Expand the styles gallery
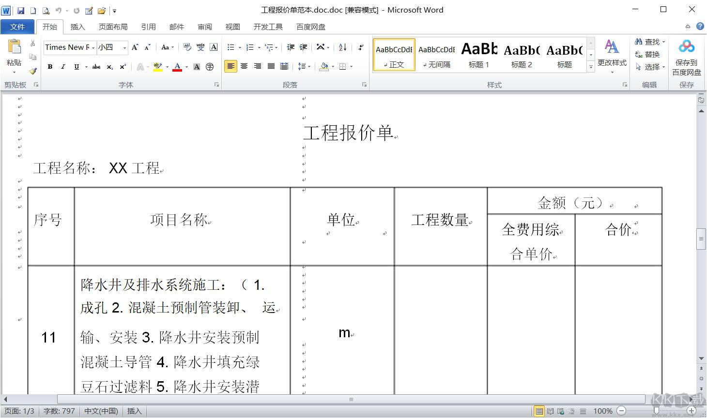This screenshot has width=707, height=418. pyautogui.click(x=591, y=67)
